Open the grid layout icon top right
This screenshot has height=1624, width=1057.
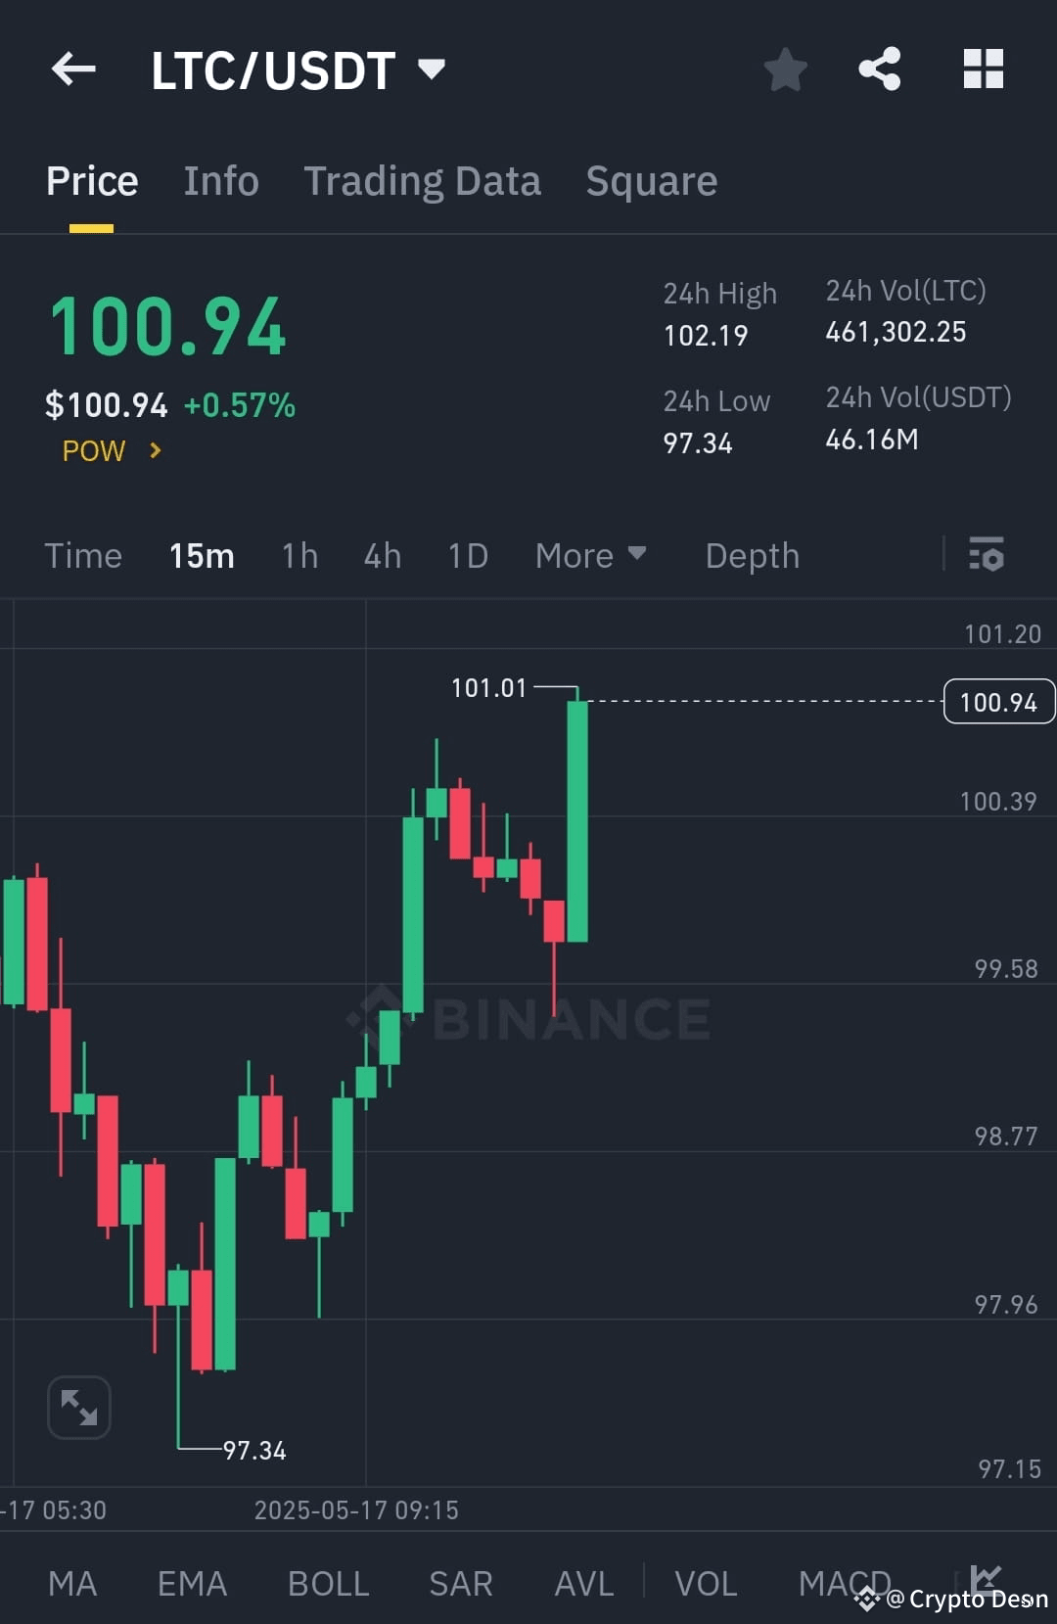[983, 69]
